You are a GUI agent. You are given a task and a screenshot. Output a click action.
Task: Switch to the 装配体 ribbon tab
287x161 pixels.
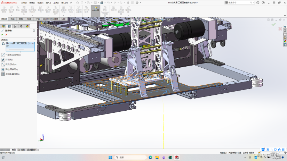(x=4, y=19)
